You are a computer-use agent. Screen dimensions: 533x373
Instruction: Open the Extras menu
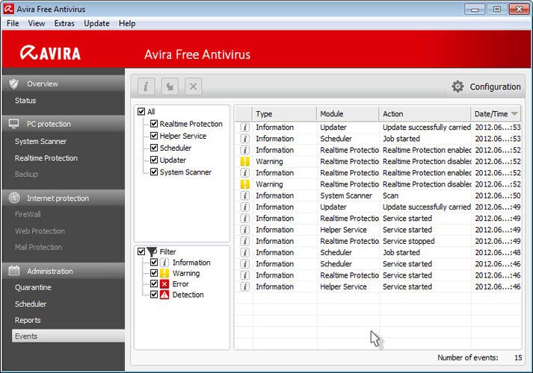(x=64, y=23)
